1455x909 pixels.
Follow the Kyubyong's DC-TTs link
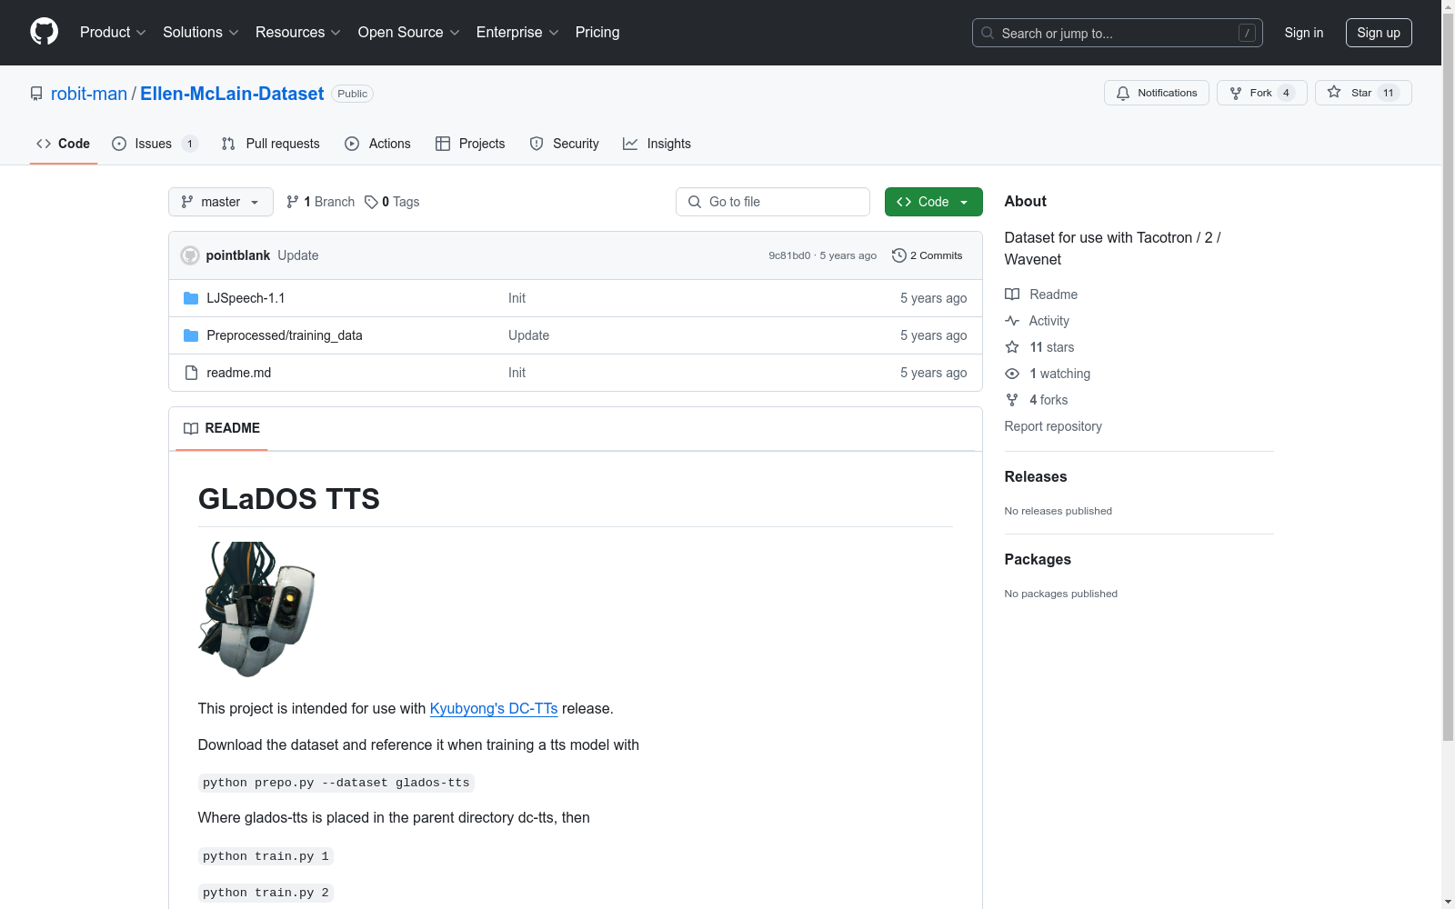(x=494, y=708)
